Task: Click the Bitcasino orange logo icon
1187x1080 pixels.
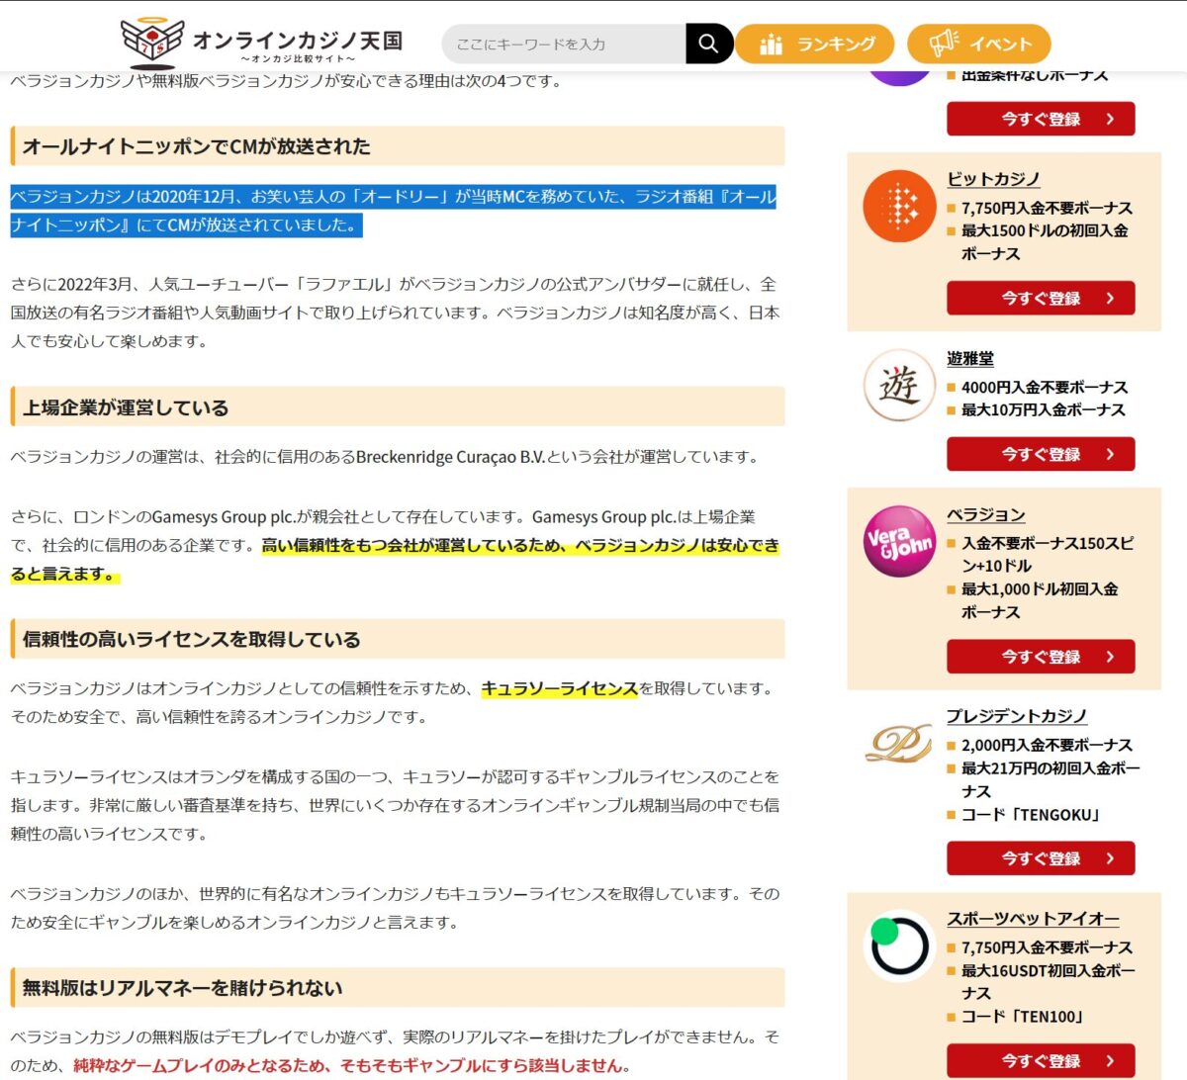Action: coord(898,206)
